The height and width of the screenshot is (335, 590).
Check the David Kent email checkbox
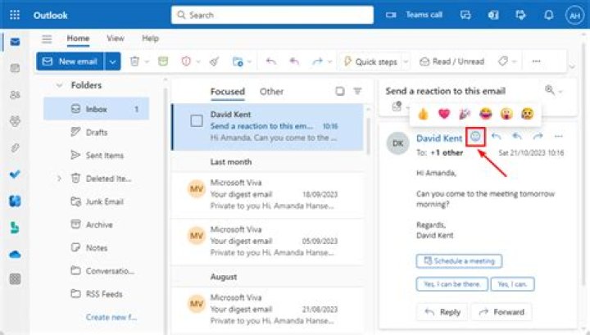(x=197, y=121)
